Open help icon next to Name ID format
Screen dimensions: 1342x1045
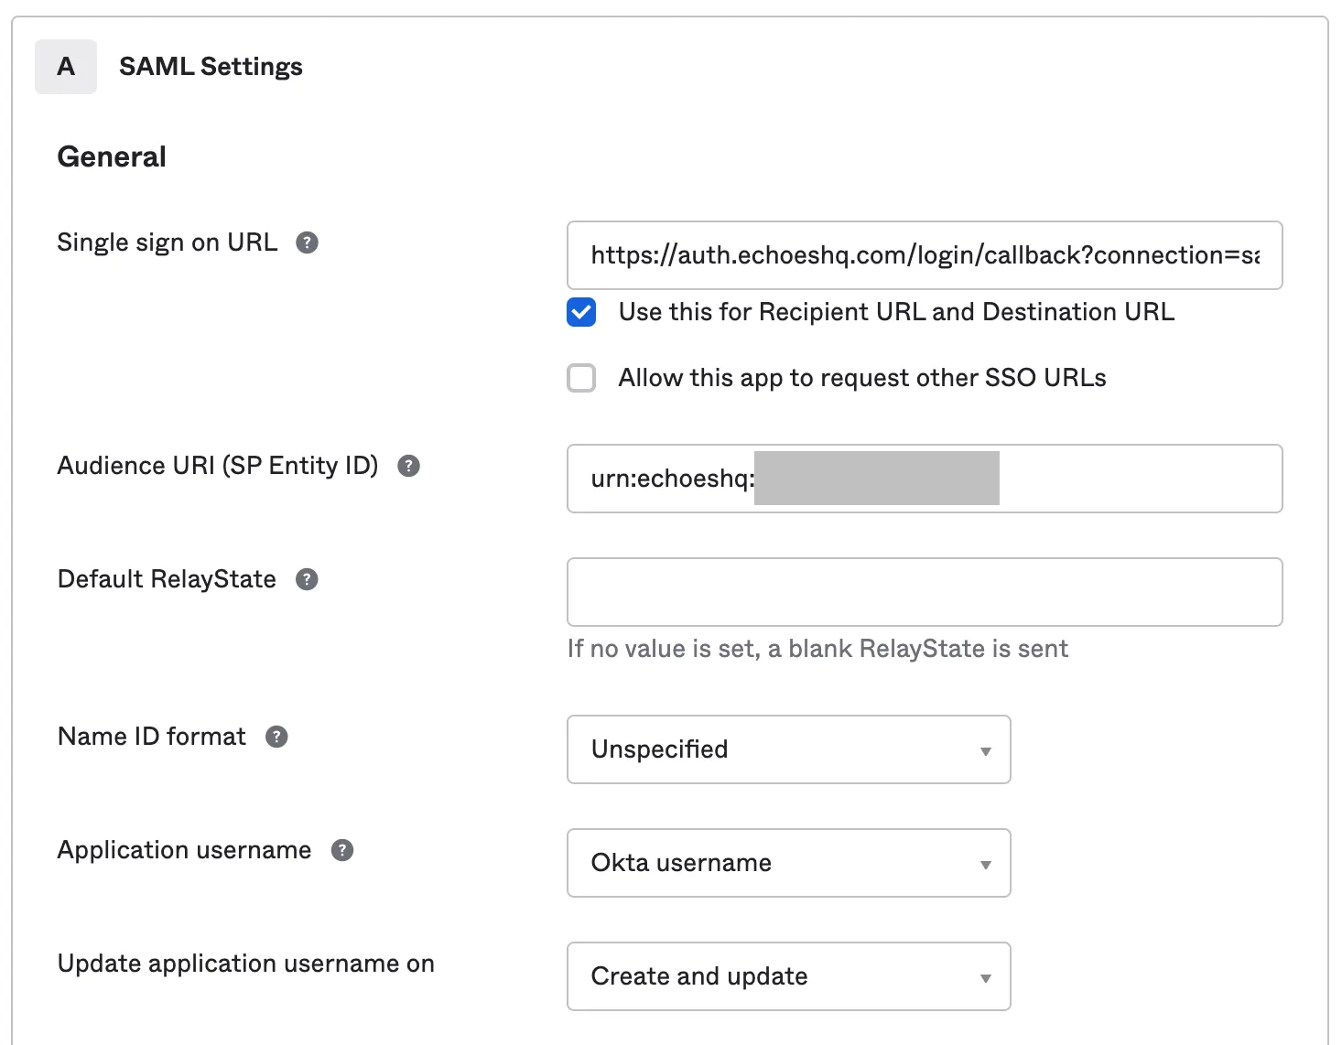(276, 737)
